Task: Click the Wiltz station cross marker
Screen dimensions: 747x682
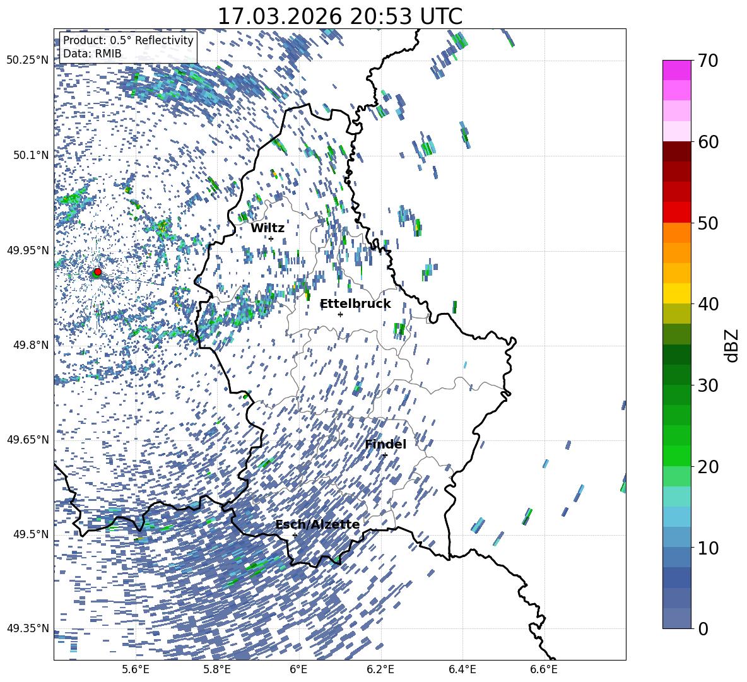Action: tap(271, 238)
